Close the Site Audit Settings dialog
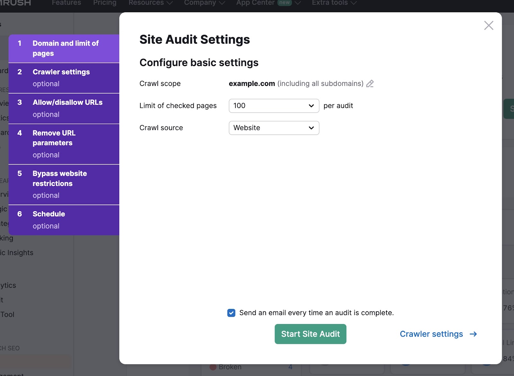Viewport: 514px width, 376px height. [x=489, y=25]
